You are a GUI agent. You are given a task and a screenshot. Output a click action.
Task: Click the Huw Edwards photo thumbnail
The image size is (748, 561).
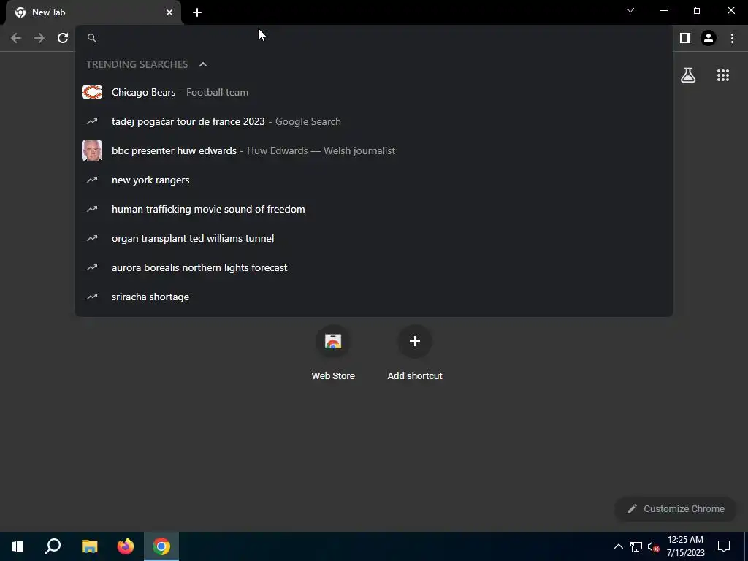92,150
